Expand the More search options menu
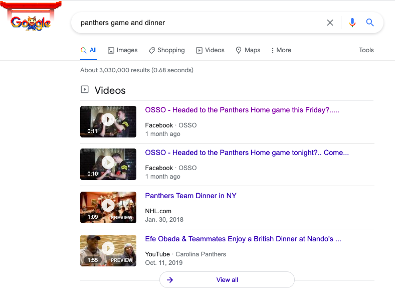The height and width of the screenshot is (297, 395). point(281,50)
